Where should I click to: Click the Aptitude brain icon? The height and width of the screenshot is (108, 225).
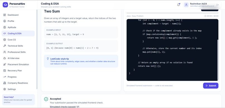click(4, 27)
